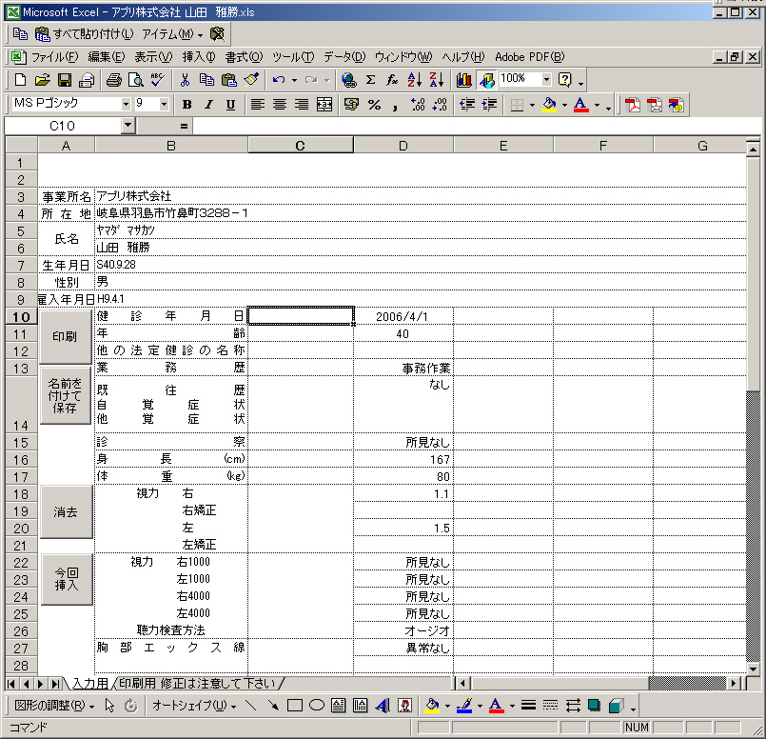
Task: Toggle Bold formatting
Action: [187, 105]
